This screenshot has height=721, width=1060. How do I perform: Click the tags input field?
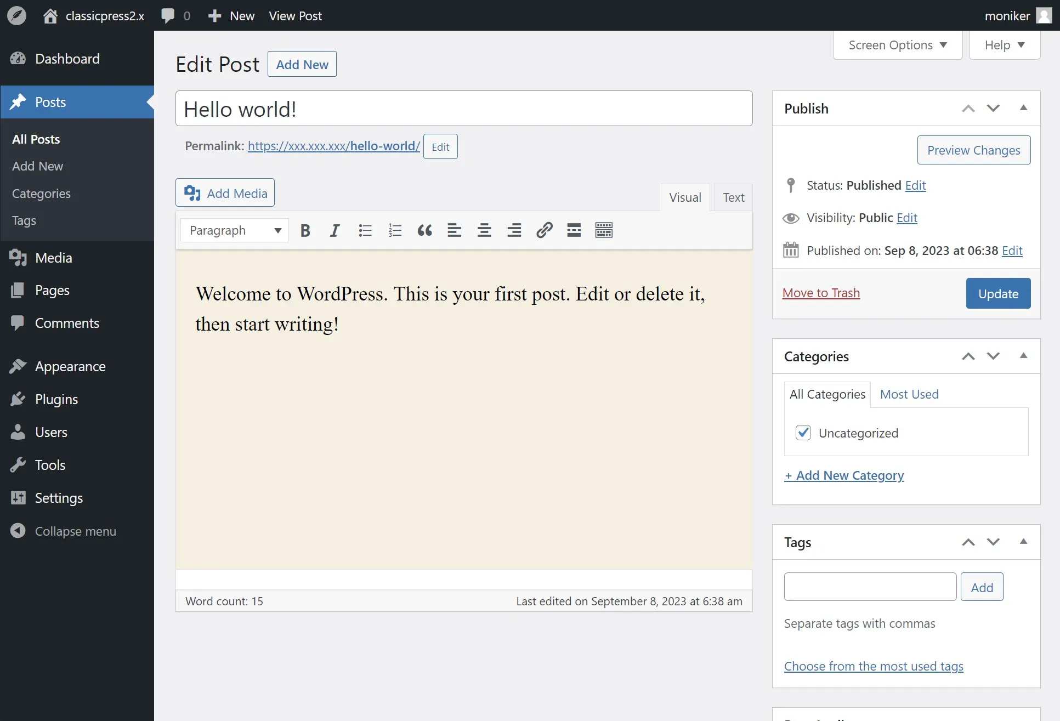(x=870, y=587)
